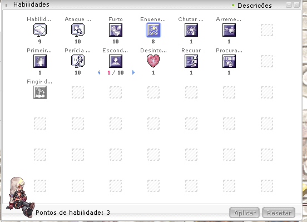
Task: Click the Chutar ... skill label
Action: [191, 19]
